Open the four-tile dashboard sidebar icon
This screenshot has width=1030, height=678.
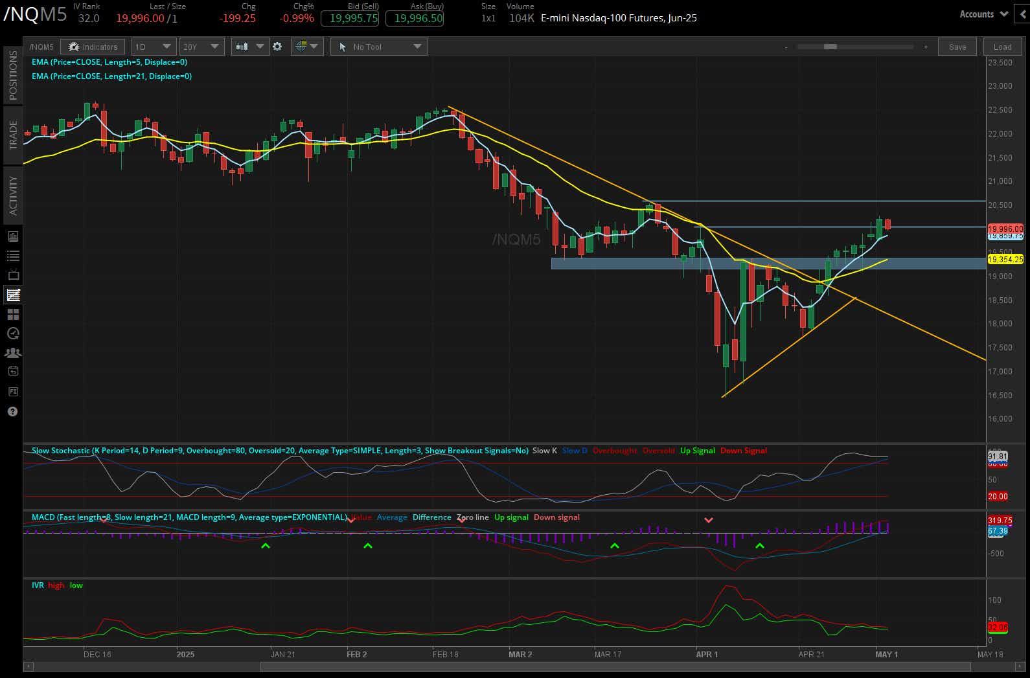click(13, 314)
